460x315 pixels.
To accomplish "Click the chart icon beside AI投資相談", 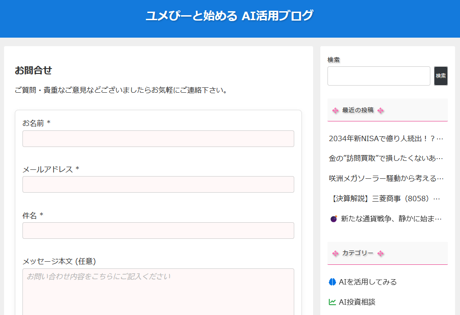I will pyautogui.click(x=332, y=302).
